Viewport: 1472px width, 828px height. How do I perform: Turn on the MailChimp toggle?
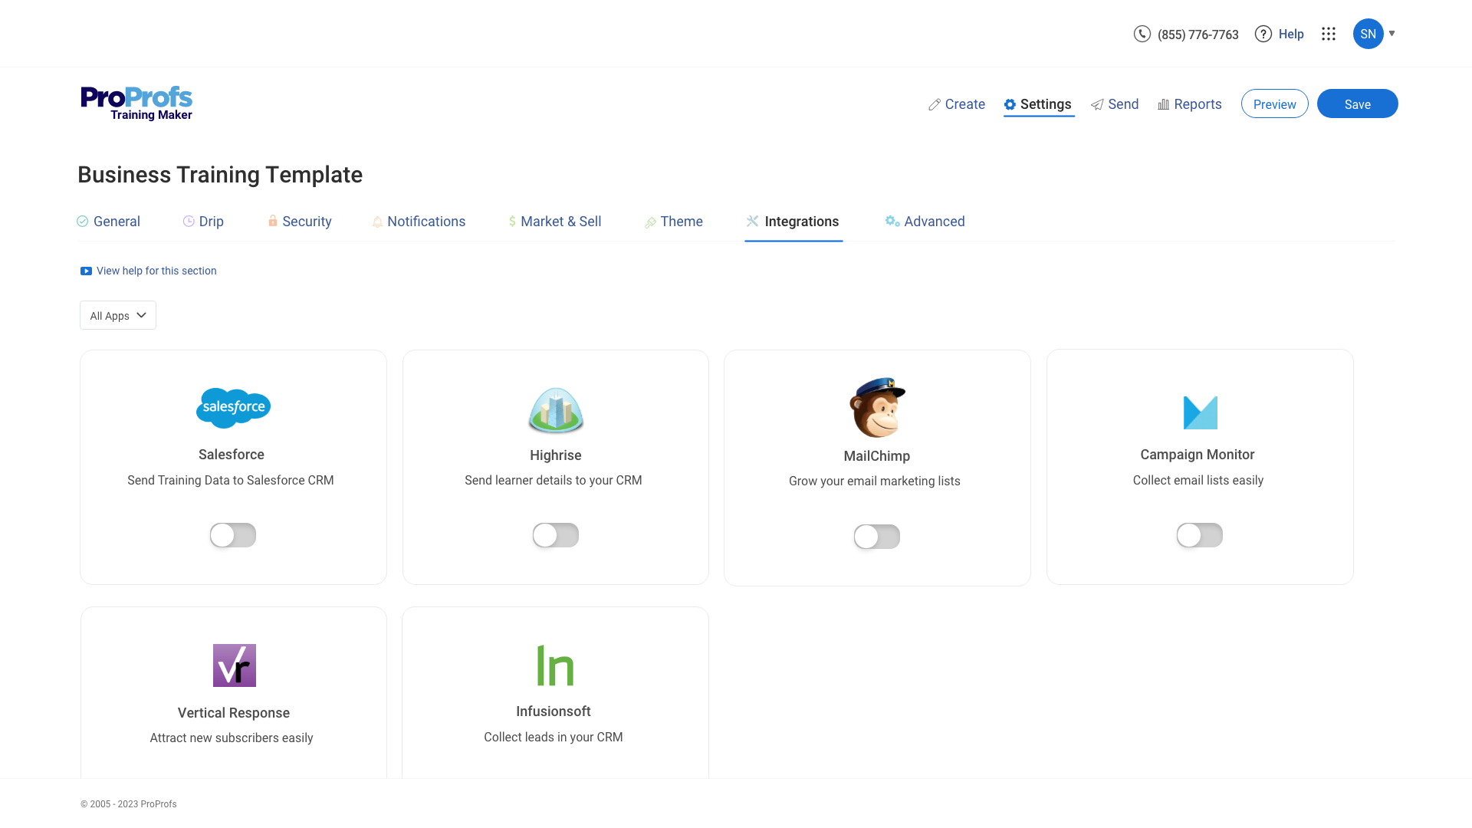(877, 537)
